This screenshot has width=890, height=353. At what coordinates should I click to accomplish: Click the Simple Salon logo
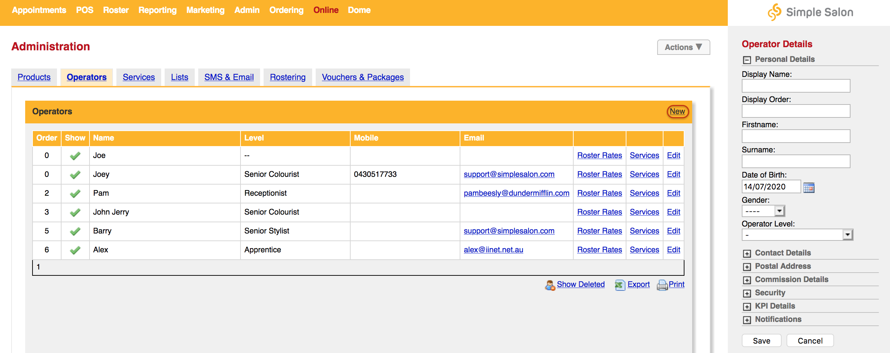click(811, 12)
